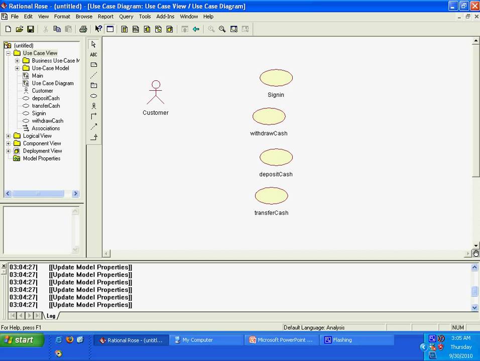Choose the Selection arrow tool
The height and width of the screenshot is (361, 480).
[x=94, y=44]
